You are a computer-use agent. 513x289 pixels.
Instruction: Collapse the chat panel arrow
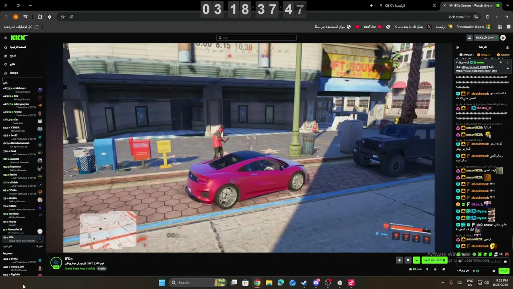point(458,47)
